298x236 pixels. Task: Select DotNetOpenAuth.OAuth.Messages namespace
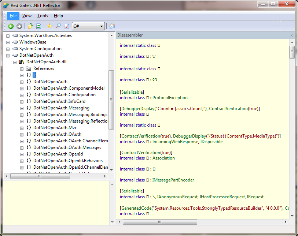click(x=67, y=147)
